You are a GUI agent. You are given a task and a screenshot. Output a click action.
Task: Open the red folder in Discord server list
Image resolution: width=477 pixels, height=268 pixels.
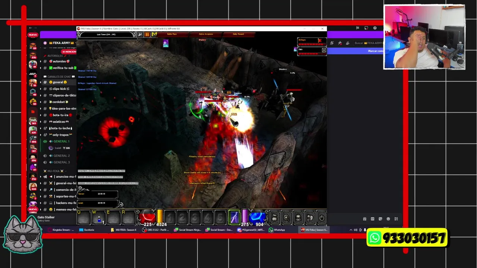[33, 111]
